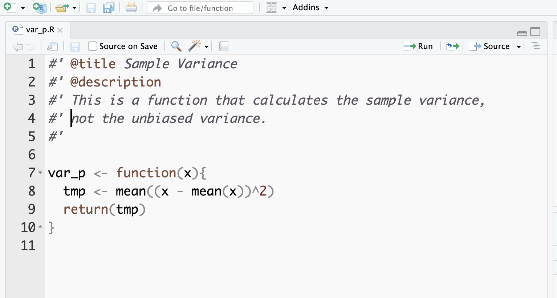Click the re-run previous code icon
Screen dimensions: 557x298
[x=453, y=46]
